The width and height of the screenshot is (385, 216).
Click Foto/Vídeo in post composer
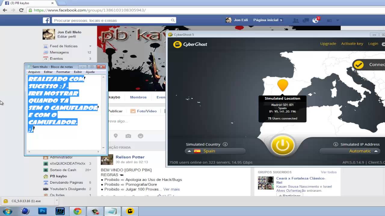tap(143, 111)
